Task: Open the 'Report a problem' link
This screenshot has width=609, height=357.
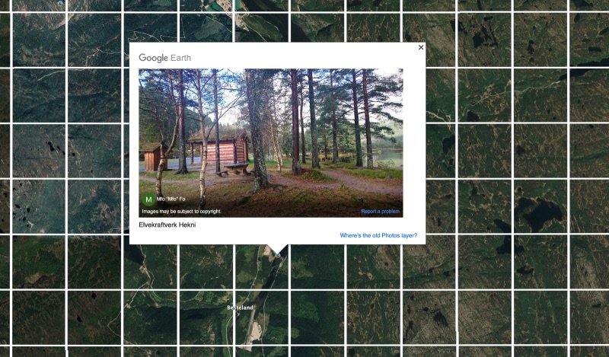Action: pos(380,212)
